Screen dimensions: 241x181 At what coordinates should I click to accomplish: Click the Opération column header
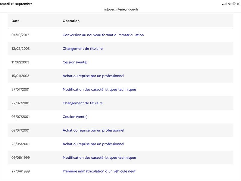point(71,21)
